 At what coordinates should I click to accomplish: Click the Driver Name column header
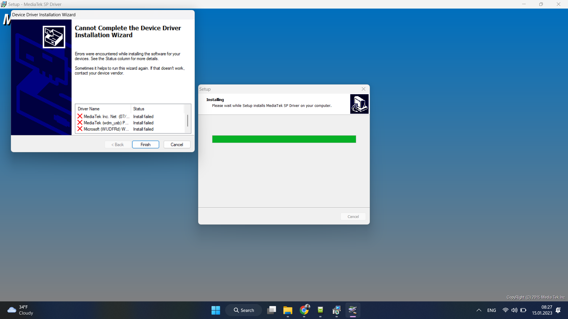click(x=103, y=109)
